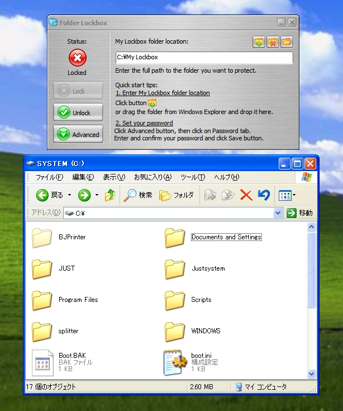Expand the address bar dropdown arrow
Viewport: 343px width, 411px height.
pyautogui.click(x=278, y=213)
